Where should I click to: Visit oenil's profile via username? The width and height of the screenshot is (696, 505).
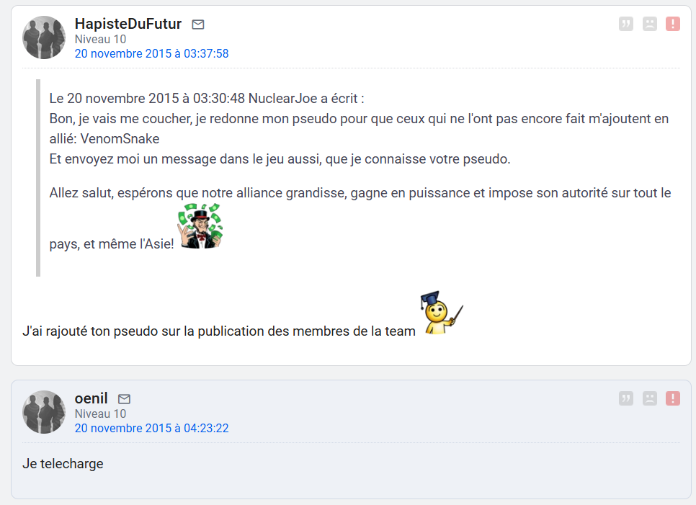point(91,398)
